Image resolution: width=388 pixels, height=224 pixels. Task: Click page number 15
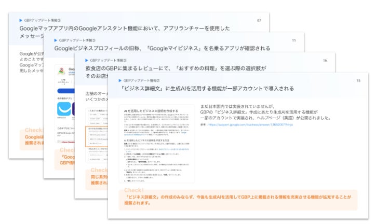358,81
